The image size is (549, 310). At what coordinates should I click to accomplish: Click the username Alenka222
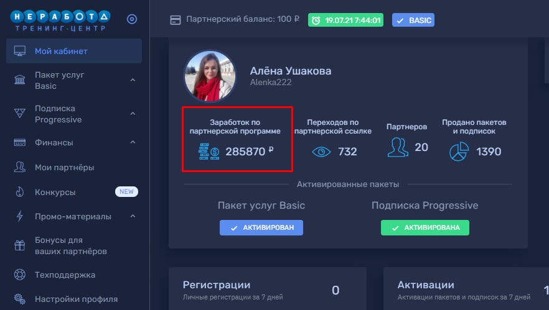271,82
